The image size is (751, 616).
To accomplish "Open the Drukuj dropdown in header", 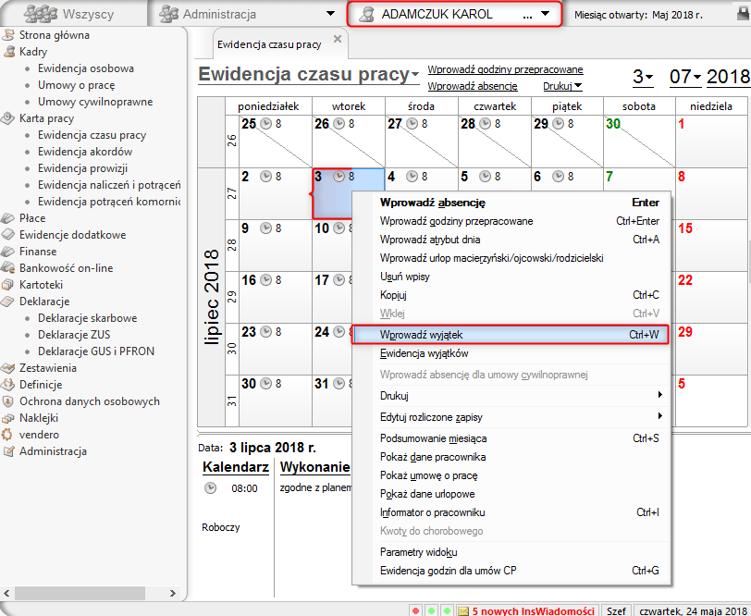I will point(562,86).
